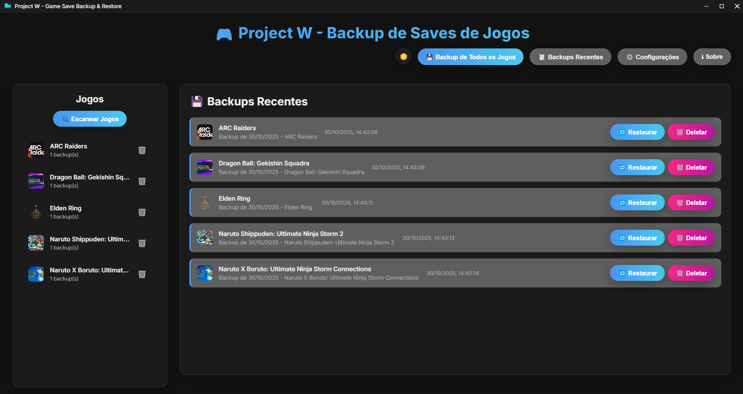This screenshot has width=743, height=394.
Task: Select Dragon Ball game icon in Jogos list
Action: pos(36,181)
